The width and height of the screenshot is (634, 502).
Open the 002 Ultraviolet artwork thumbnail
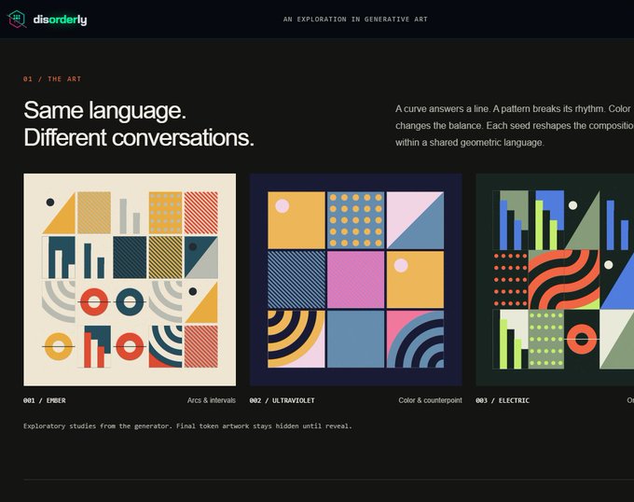pyautogui.click(x=356, y=280)
